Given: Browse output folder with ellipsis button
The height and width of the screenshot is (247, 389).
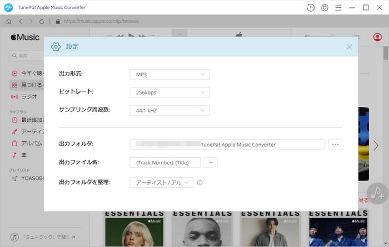Looking at the screenshot, I should click(335, 145).
